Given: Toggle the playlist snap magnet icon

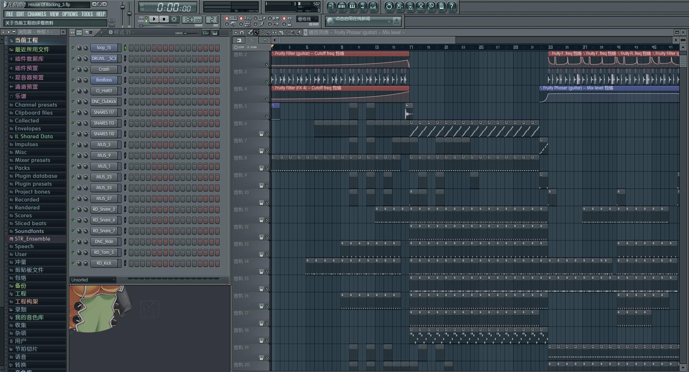Looking at the screenshot, I should (242, 32).
